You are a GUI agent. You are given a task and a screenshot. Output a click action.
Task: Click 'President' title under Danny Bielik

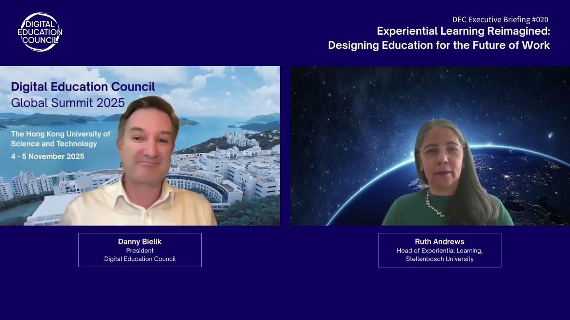tap(140, 251)
